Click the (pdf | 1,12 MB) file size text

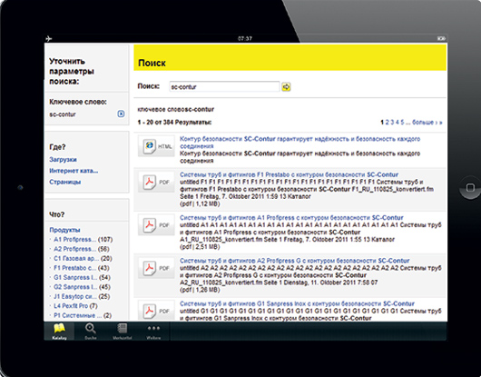[200, 203]
